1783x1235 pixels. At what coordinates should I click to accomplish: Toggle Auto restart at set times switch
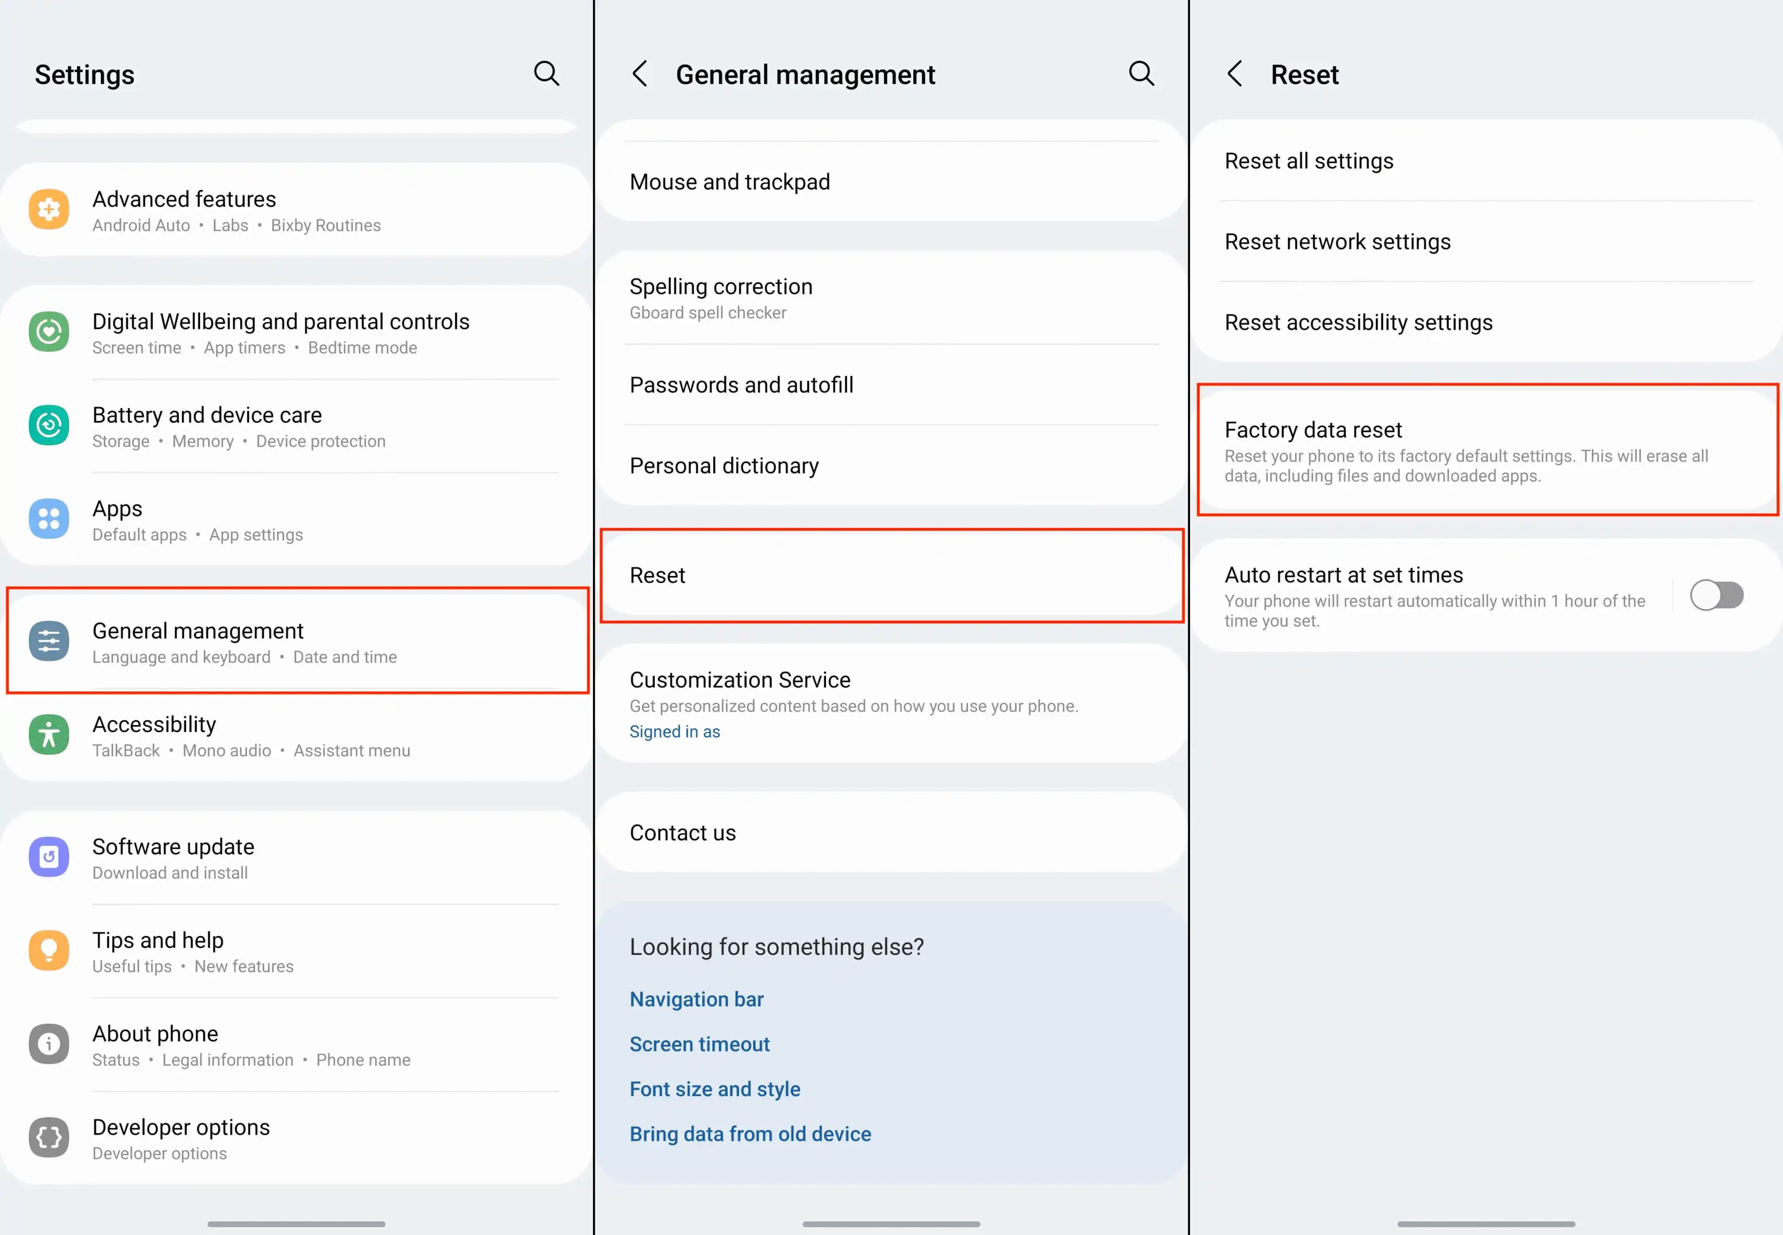(x=1716, y=596)
